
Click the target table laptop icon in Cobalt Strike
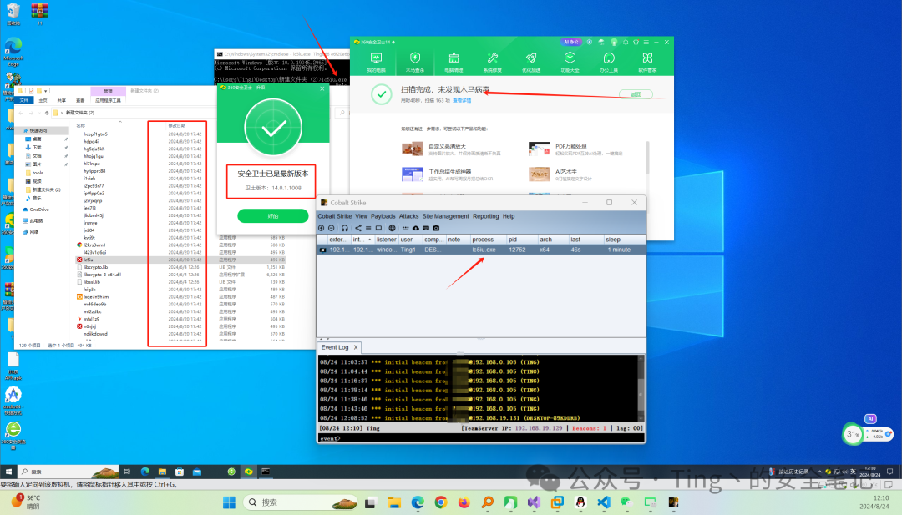tap(378, 228)
